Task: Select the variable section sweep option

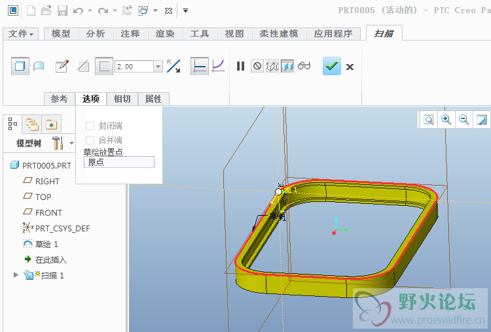Action: pos(218,66)
